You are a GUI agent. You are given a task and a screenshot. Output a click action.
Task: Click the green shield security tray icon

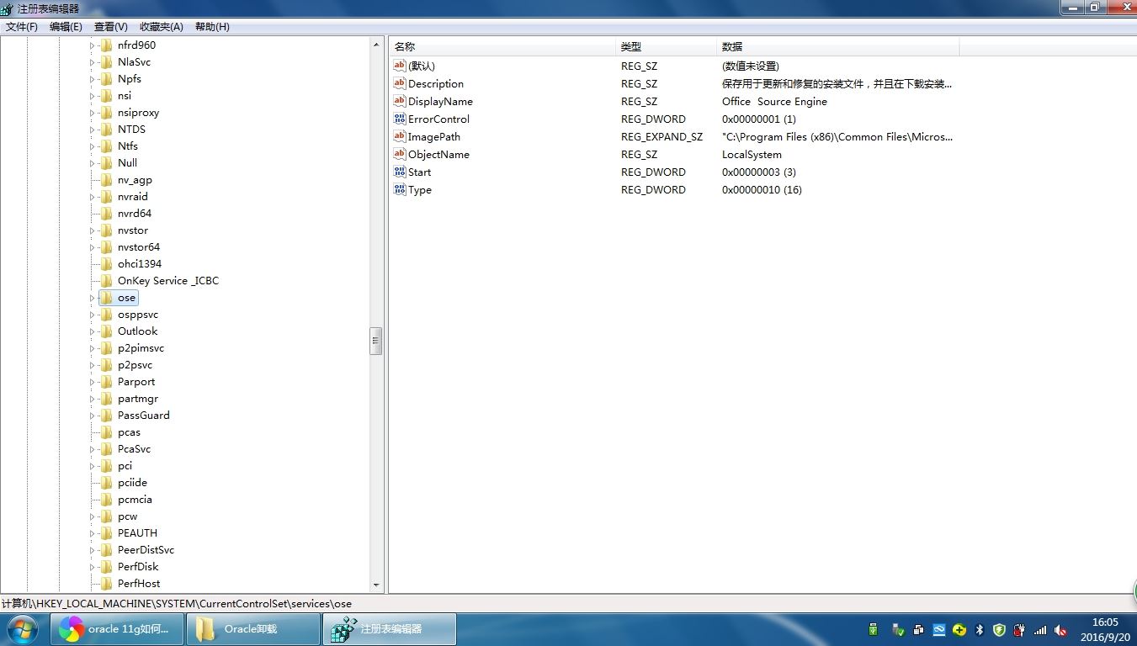click(999, 629)
